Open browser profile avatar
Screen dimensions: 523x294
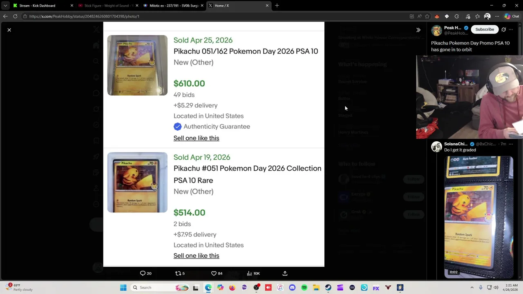[x=487, y=16]
